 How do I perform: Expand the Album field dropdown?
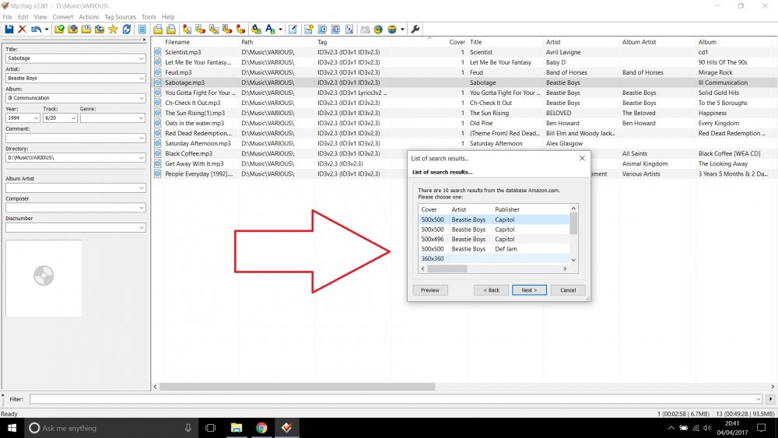pyautogui.click(x=141, y=98)
